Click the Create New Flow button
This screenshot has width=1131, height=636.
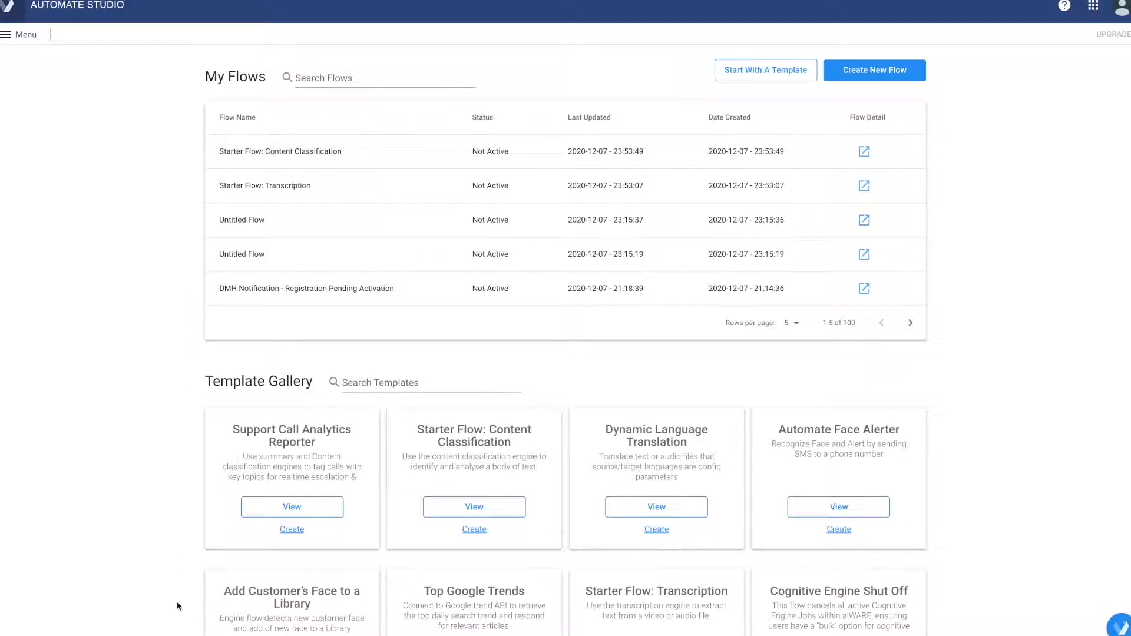pyautogui.click(x=874, y=69)
